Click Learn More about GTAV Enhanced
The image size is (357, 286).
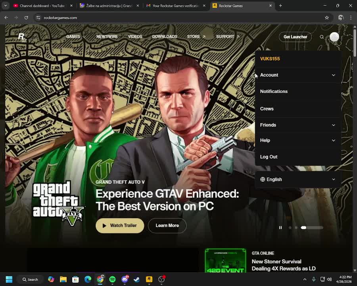167,226
